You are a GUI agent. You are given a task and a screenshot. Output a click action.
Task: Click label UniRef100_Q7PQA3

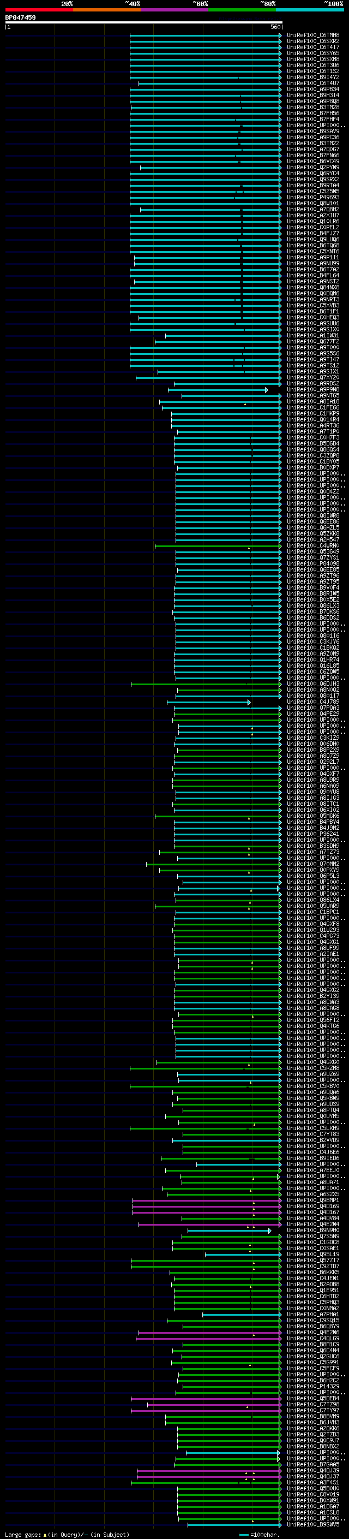pyautogui.click(x=313, y=708)
